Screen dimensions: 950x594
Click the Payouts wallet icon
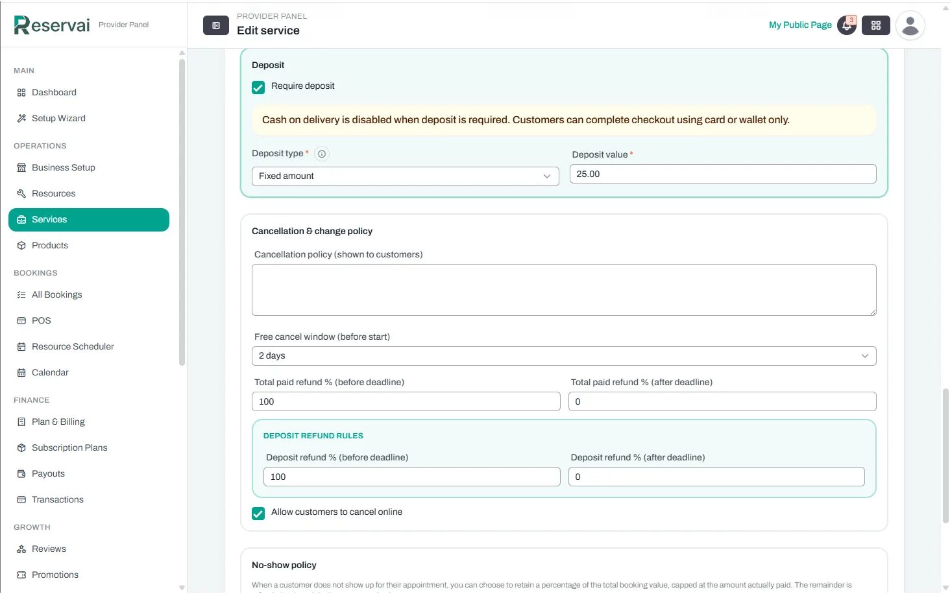pos(21,474)
